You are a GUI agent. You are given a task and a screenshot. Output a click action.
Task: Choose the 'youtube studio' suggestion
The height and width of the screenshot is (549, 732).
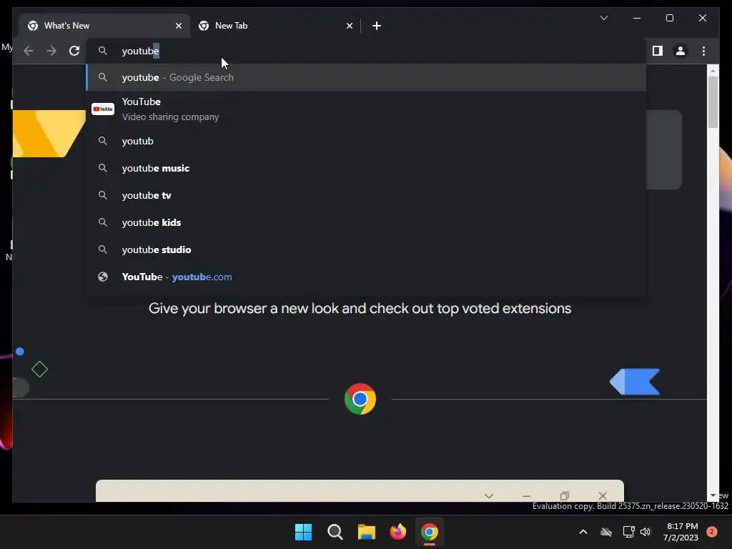coord(366,249)
